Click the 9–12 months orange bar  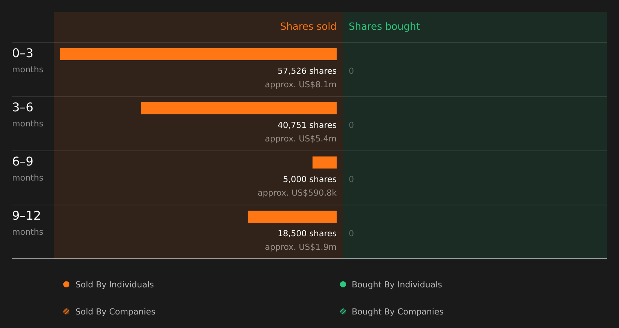(x=292, y=217)
